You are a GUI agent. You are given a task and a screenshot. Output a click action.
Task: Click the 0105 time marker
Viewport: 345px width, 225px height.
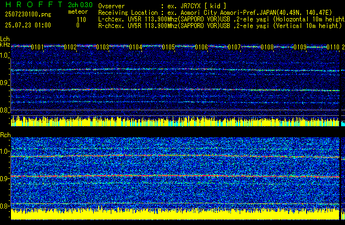point(168,47)
